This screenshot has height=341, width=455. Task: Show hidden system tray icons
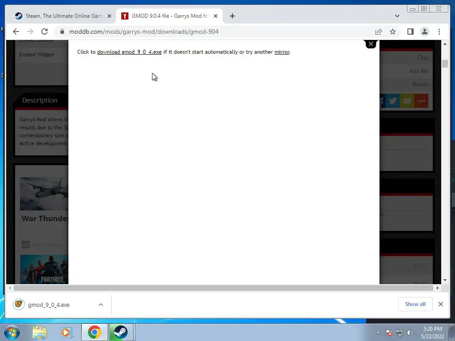tap(378, 333)
